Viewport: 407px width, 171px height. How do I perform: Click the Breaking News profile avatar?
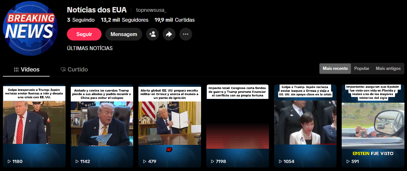[30, 28]
